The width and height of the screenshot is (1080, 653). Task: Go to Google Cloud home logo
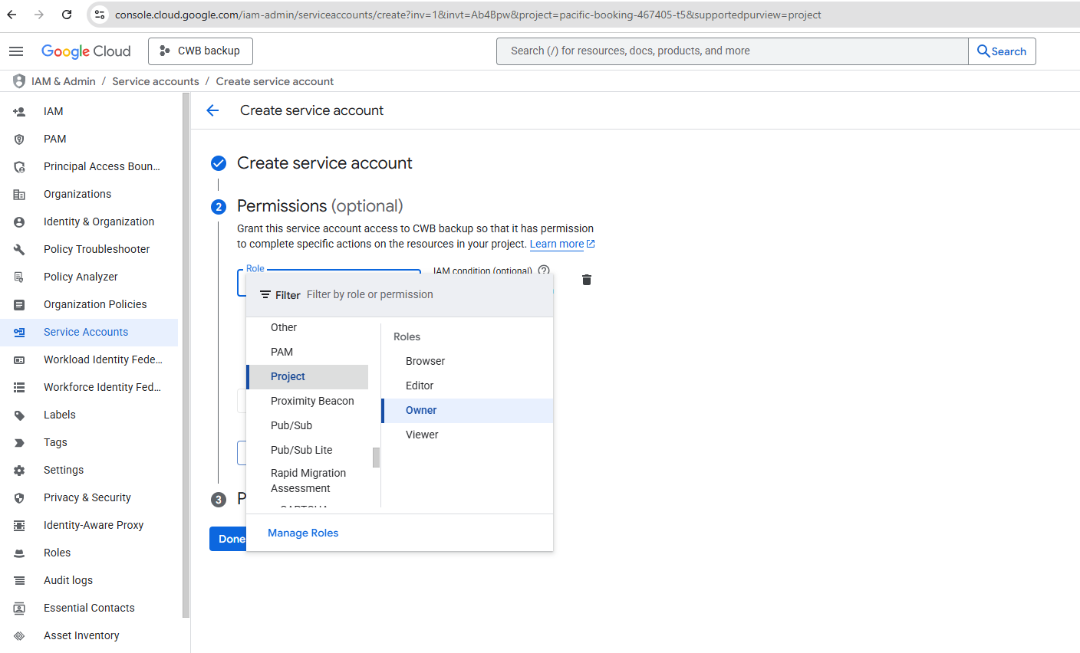86,51
